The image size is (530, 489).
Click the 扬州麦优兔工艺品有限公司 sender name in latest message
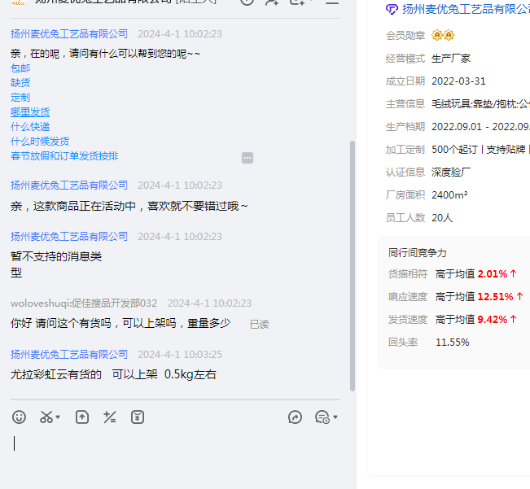69,355
